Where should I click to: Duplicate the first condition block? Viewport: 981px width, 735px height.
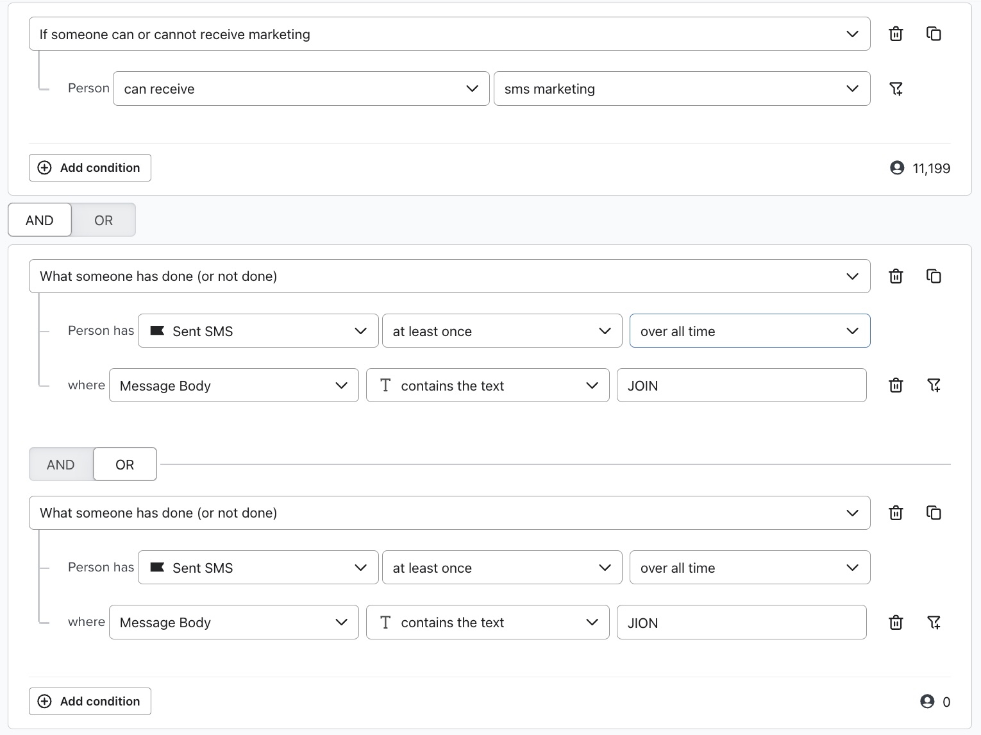coord(934,33)
